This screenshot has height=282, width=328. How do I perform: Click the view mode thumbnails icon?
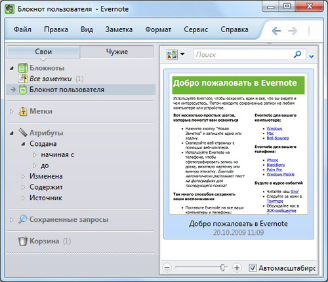coord(172,54)
